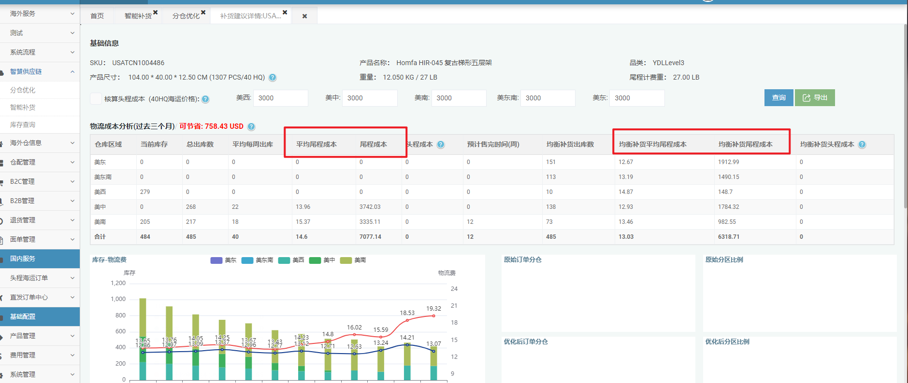Expand 费用管理 sidebar menu
Viewport: 908px width, 383px height.
tap(40, 355)
